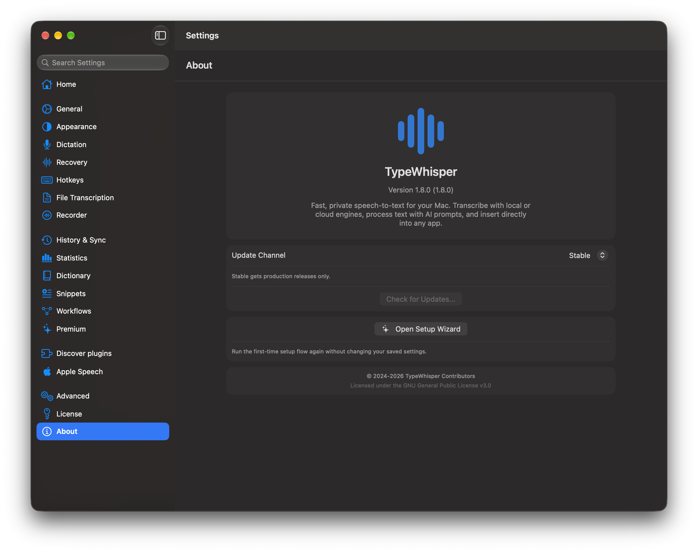The height and width of the screenshot is (552, 698).
Task: Open the Hotkeys section
Action: click(x=103, y=180)
